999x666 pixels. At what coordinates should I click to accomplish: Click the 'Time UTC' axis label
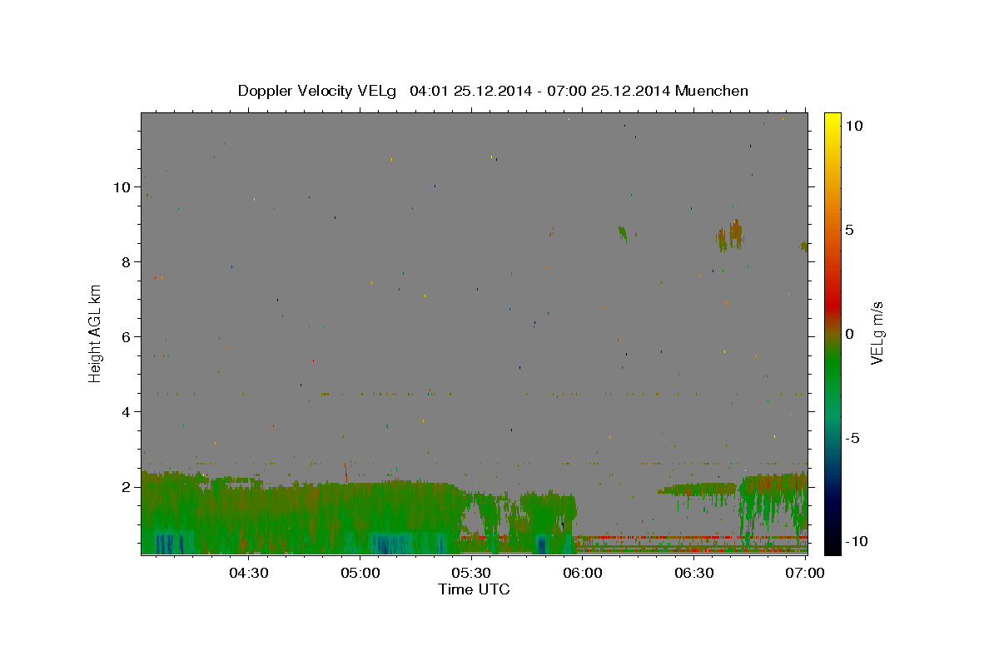pyautogui.click(x=474, y=589)
